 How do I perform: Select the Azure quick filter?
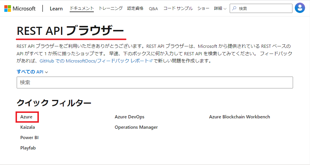point(26,117)
